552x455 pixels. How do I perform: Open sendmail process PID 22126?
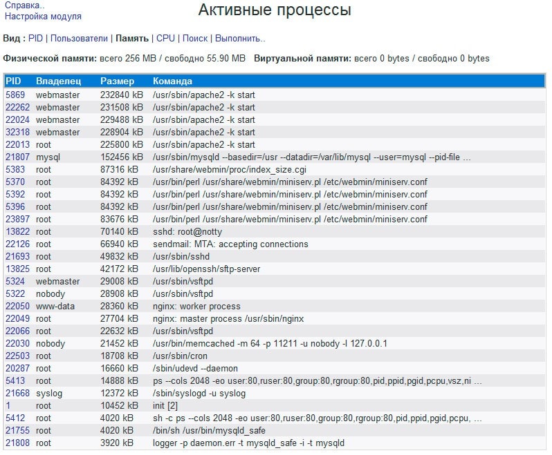[x=17, y=244]
